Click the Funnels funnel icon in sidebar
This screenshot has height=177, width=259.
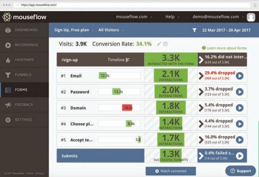click(x=8, y=75)
